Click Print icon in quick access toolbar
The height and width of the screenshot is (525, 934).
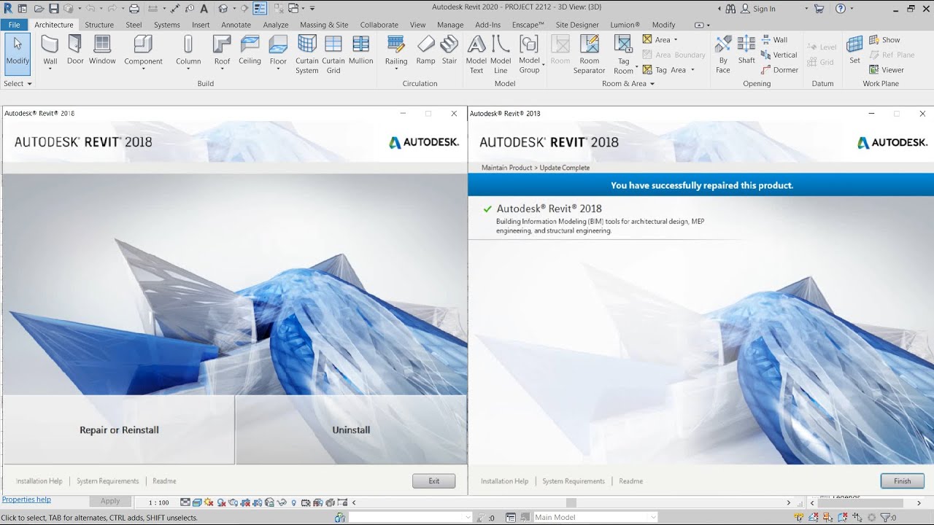(x=134, y=9)
